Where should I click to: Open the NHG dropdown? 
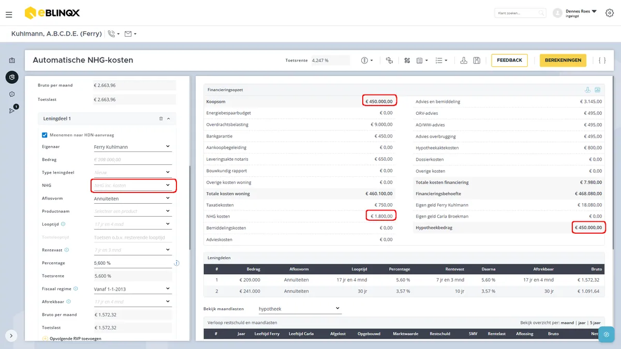[x=134, y=185]
